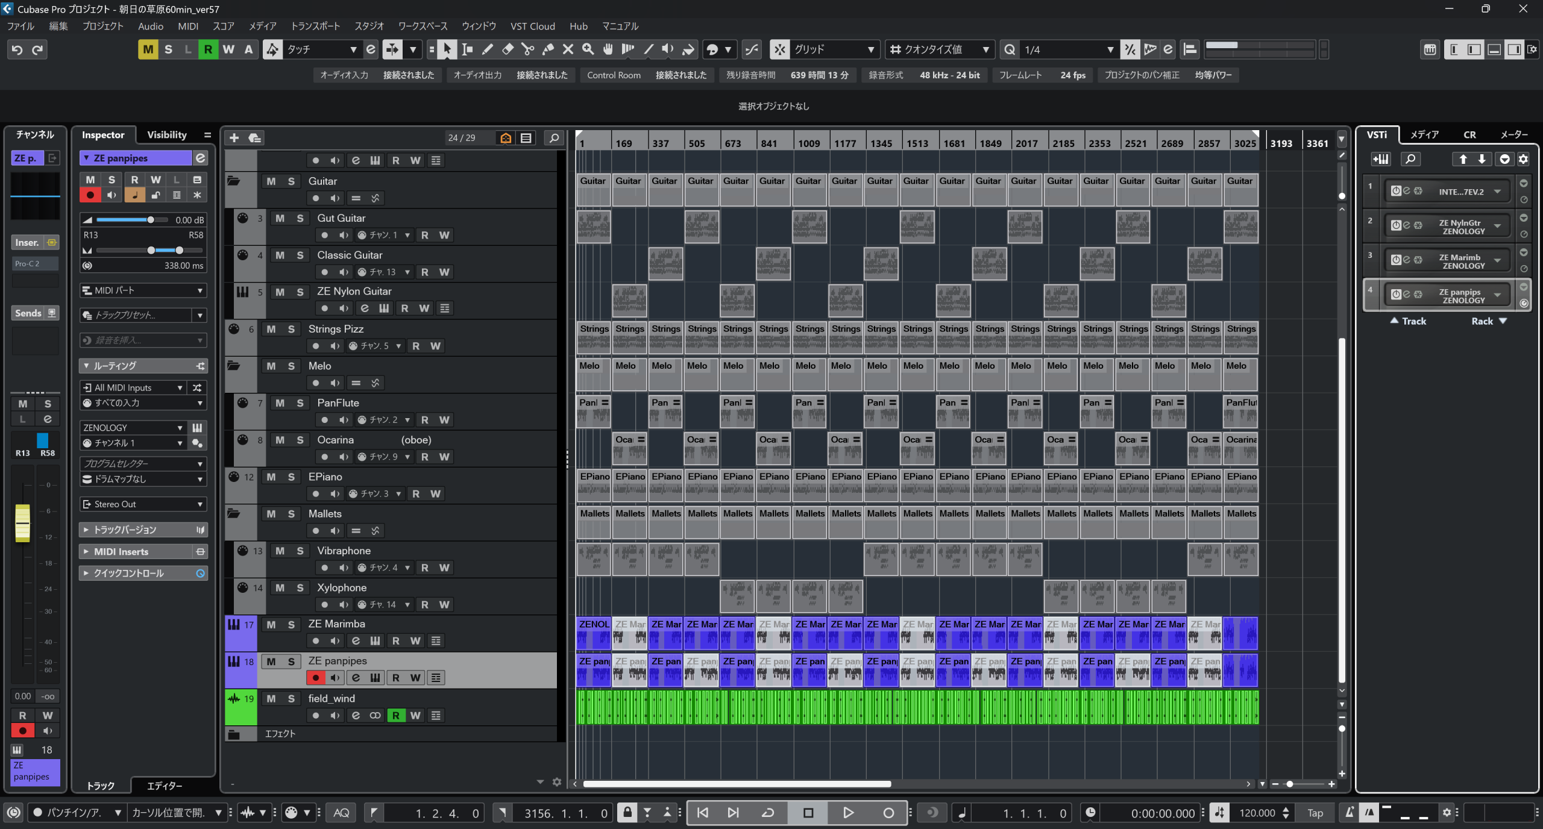Adjust the inspector volume slider handle

coord(150,220)
